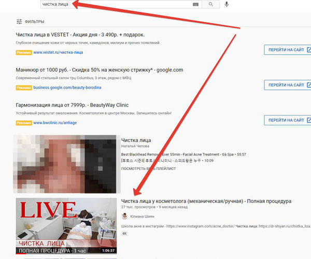Click the 'Реклама' badge of beauty-borodina ad
Screen dimensions: 311x259
click(24, 88)
